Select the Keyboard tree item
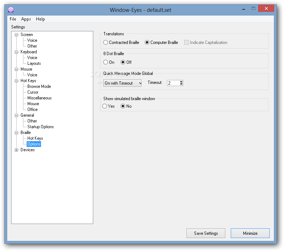Image resolution: width=284 pixels, height=251 pixels. coord(29,52)
